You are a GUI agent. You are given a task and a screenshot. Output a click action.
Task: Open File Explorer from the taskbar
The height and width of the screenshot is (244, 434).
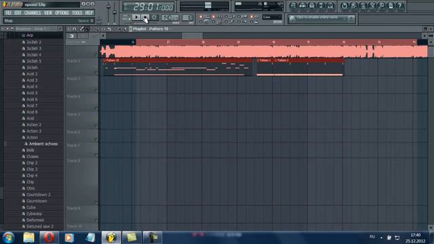click(x=28, y=238)
